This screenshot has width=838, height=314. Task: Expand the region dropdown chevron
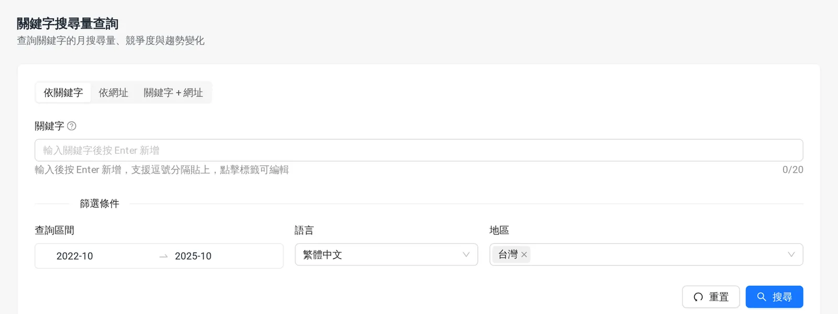pos(791,255)
